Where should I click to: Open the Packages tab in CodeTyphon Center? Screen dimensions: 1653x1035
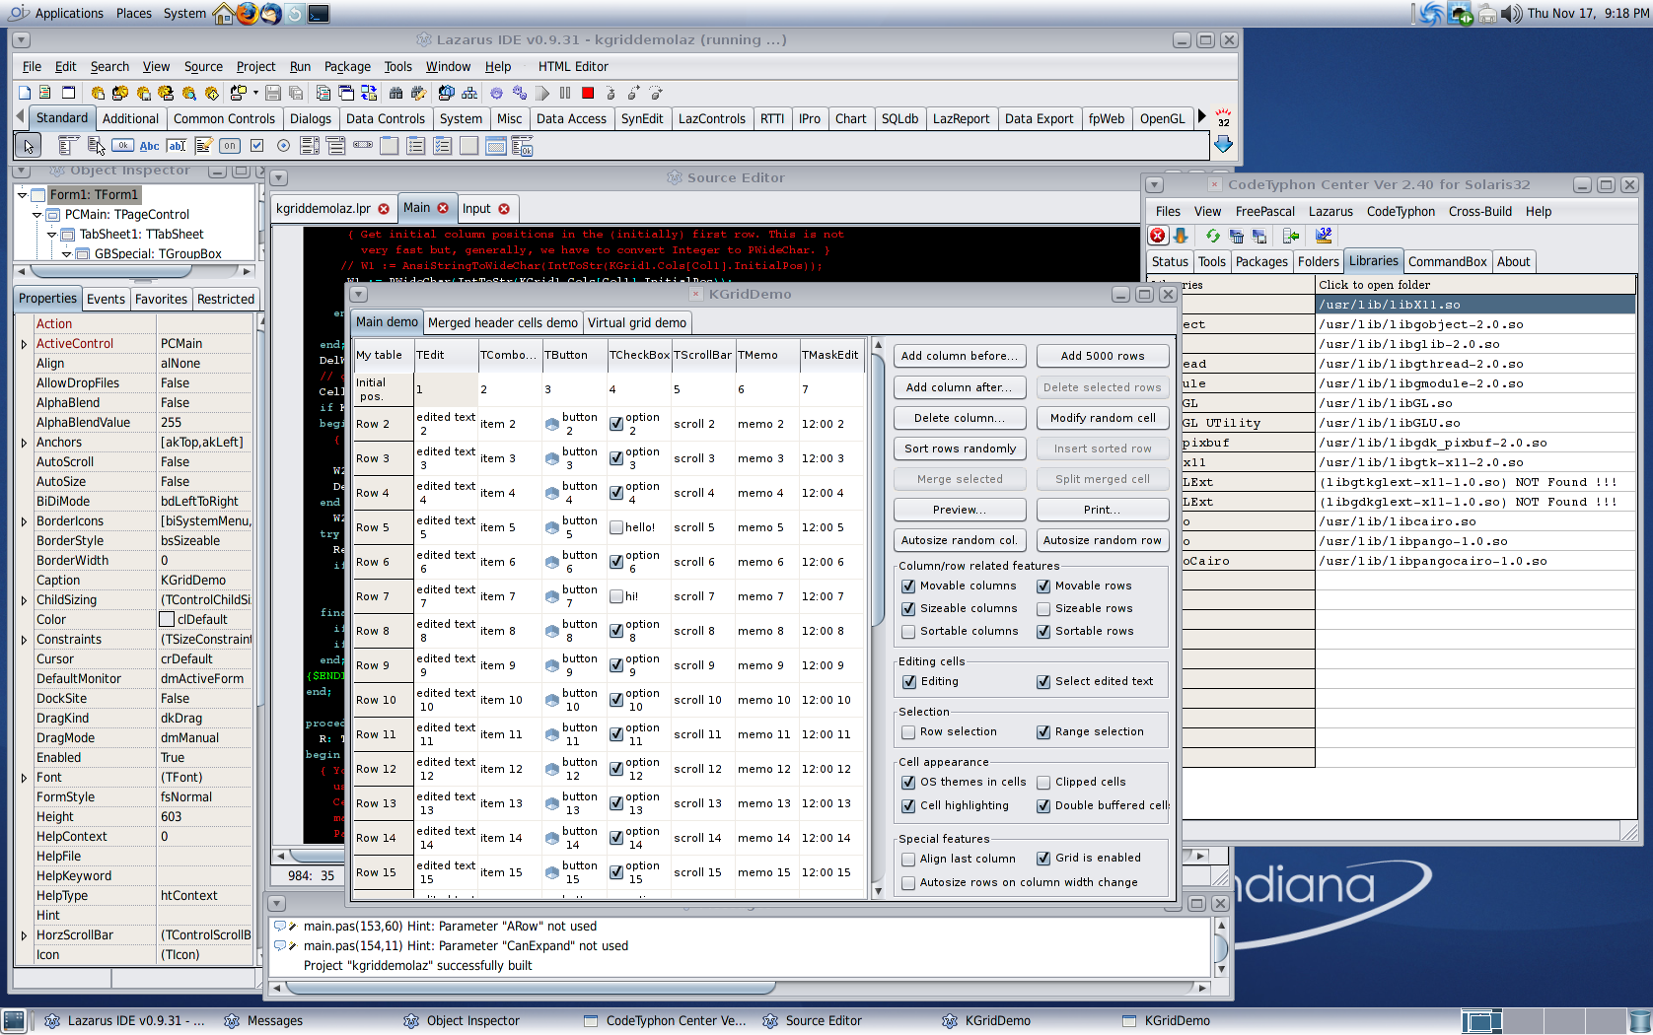pyautogui.click(x=1261, y=261)
